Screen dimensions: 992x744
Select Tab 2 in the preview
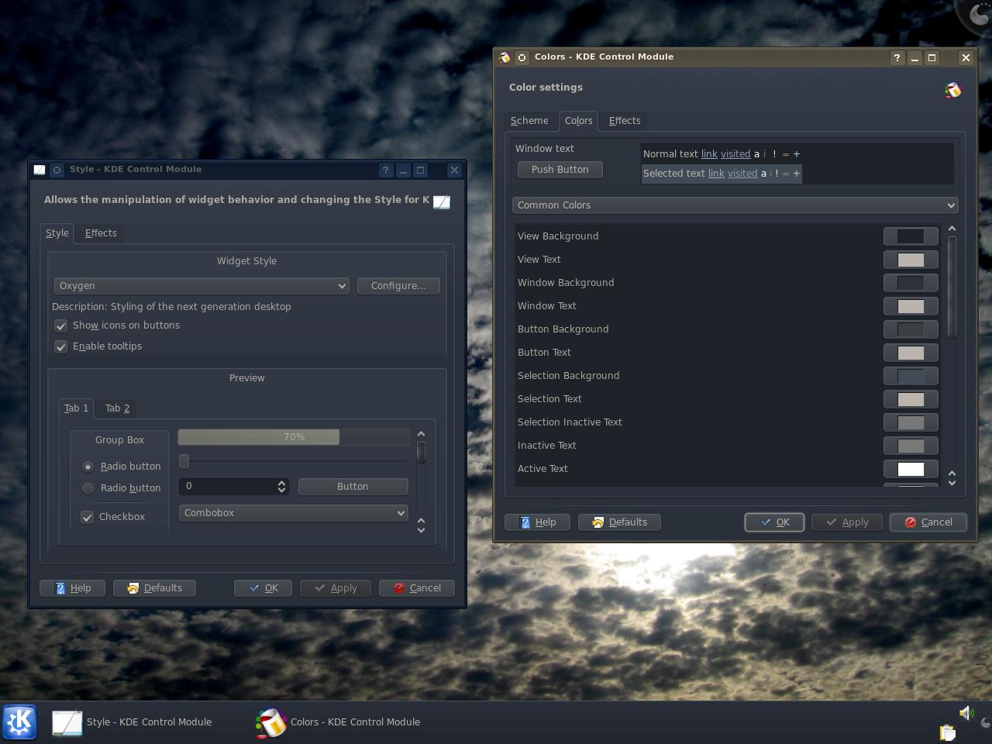(x=117, y=408)
